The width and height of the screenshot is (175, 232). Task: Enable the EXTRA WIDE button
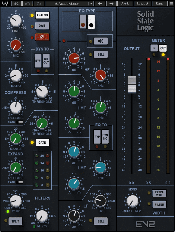click(159, 193)
